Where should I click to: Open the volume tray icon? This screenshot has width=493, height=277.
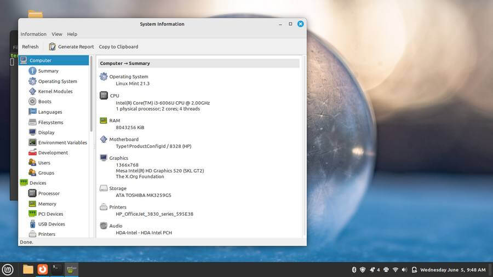[x=404, y=270]
